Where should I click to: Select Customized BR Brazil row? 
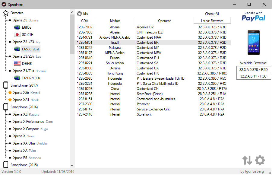[x=153, y=42]
